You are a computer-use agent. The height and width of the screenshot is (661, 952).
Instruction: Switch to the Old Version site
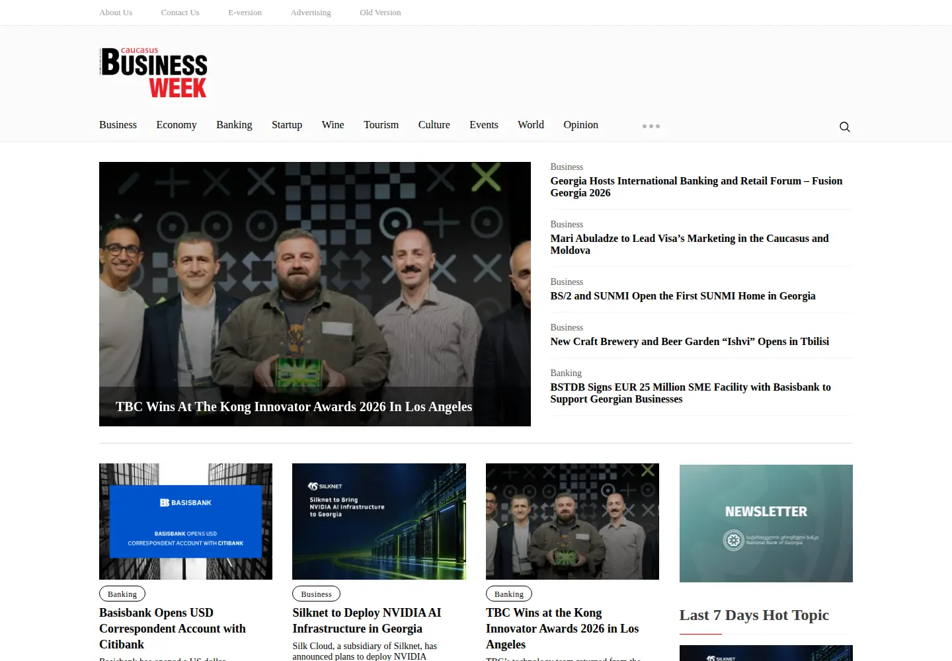tap(380, 13)
